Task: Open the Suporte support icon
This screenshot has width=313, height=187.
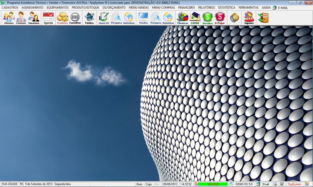Action: [x=249, y=18]
